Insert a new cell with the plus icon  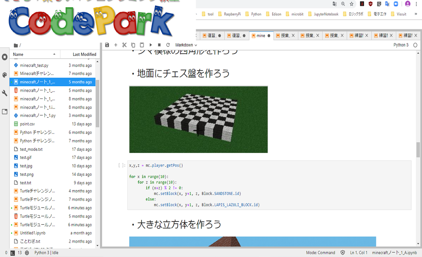116,45
